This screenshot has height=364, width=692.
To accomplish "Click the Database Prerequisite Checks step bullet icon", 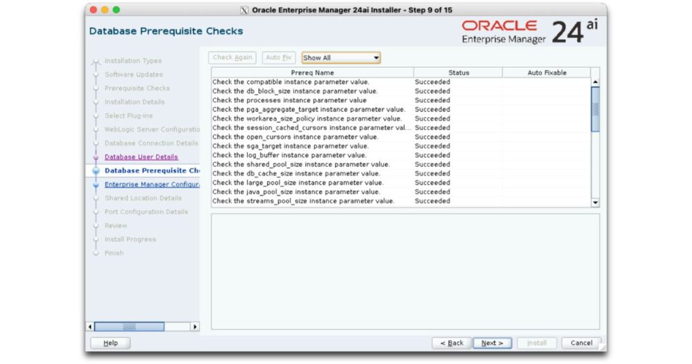I will [96, 170].
